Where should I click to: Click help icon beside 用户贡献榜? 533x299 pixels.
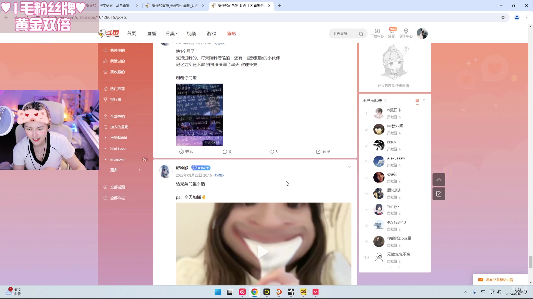(385, 100)
